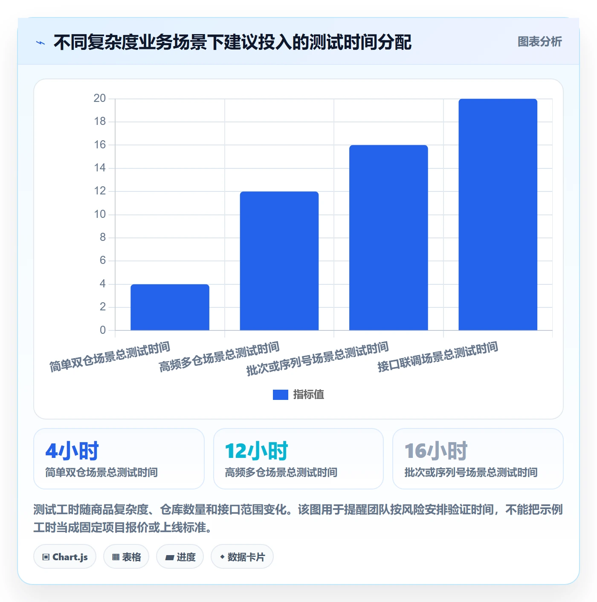Image resolution: width=597 pixels, height=602 pixels.
Task: Toggle the 指标值 legend color swatch
Action: coord(280,395)
